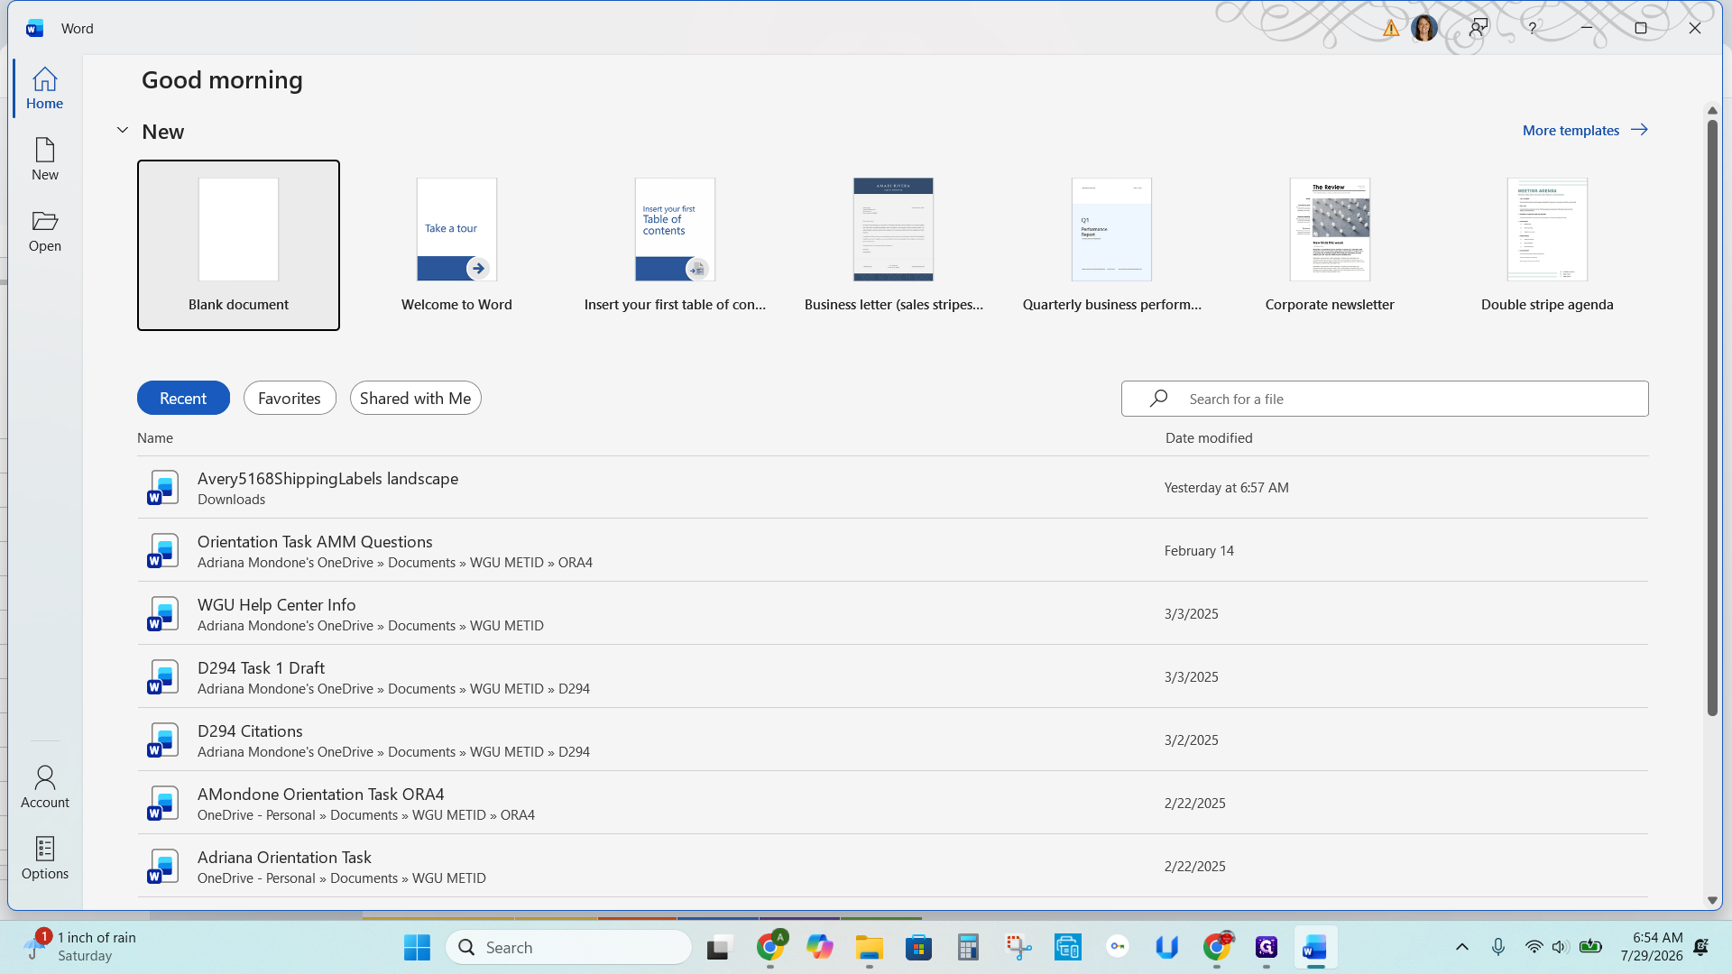Open the Open page in the sidebar
Image resolution: width=1732 pixels, height=974 pixels.
point(44,231)
